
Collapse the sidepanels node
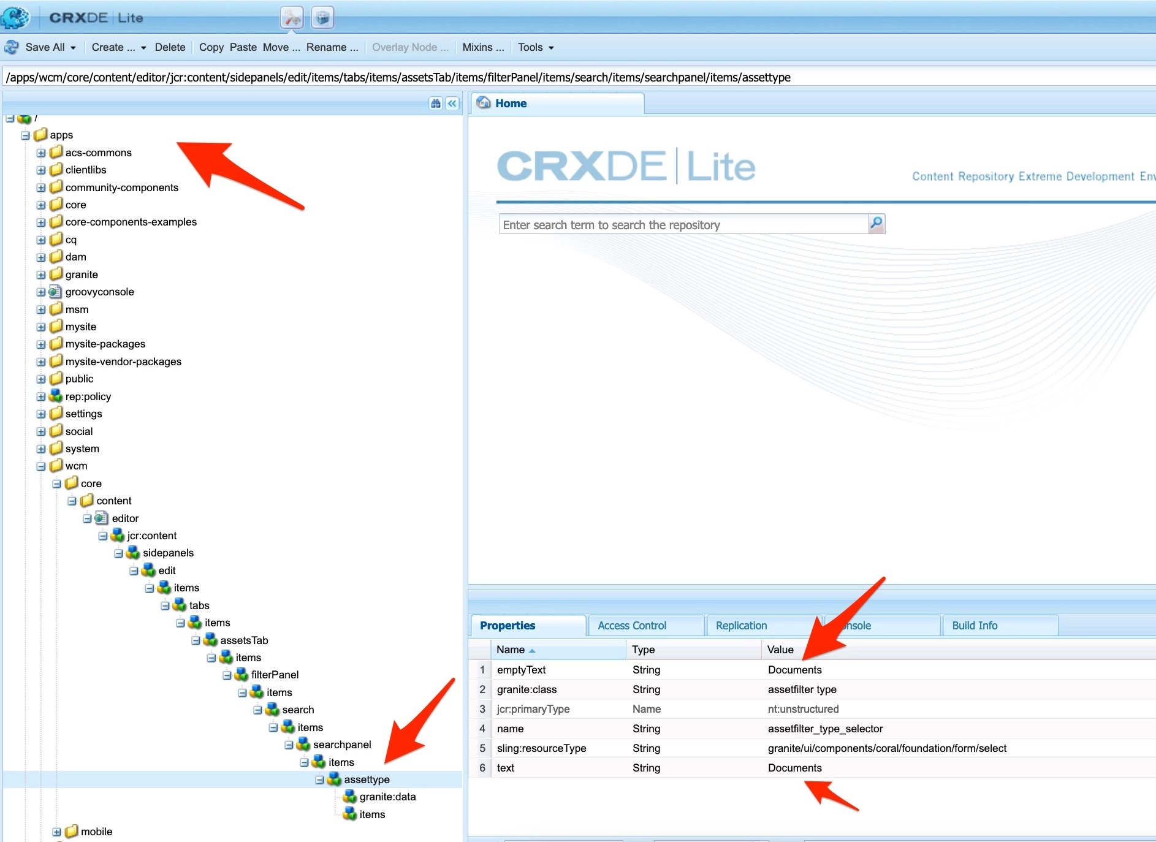click(118, 553)
